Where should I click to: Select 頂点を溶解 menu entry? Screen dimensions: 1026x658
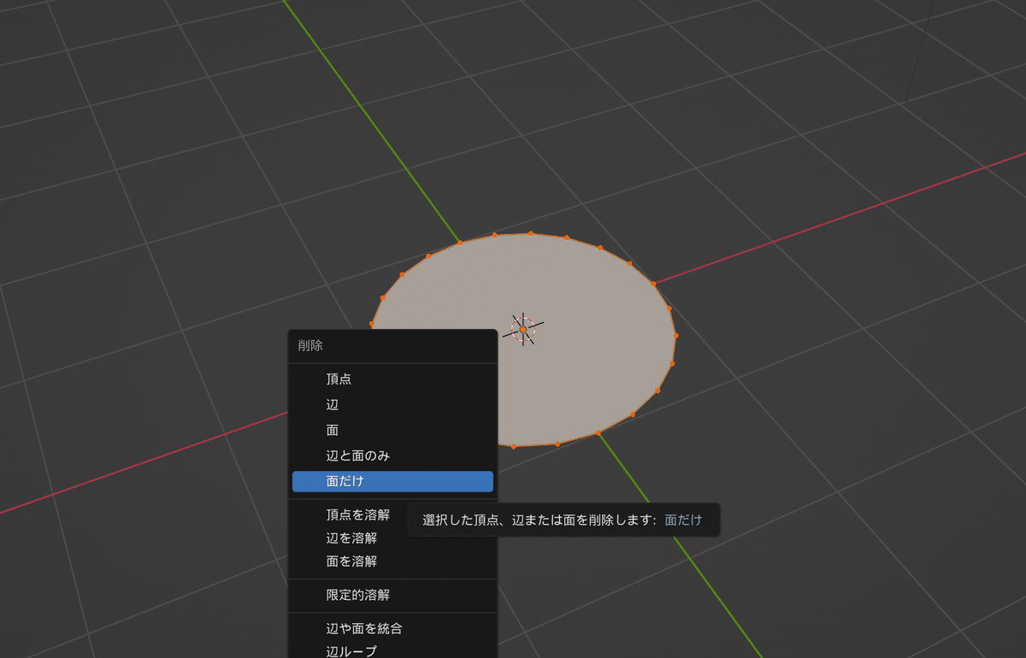(392, 514)
